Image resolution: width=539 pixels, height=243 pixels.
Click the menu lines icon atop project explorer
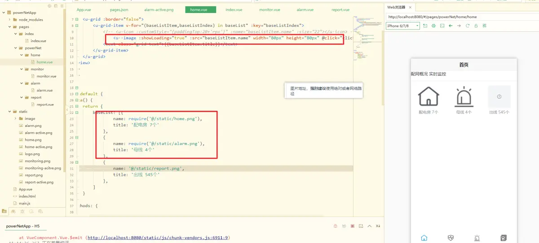pos(62,6)
